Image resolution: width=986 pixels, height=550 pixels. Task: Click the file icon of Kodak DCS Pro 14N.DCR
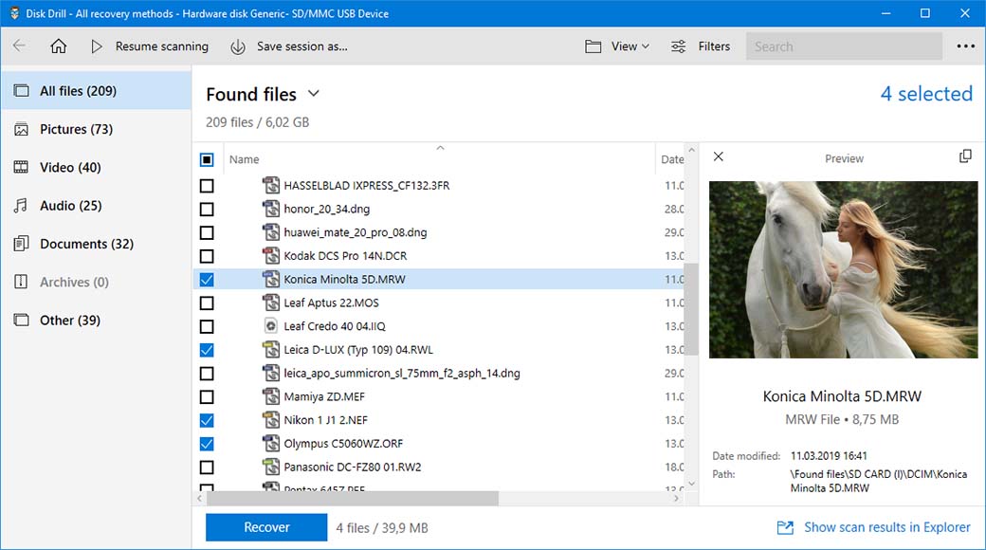[271, 256]
